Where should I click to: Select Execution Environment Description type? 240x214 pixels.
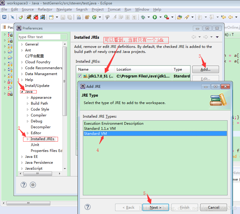click(155, 123)
